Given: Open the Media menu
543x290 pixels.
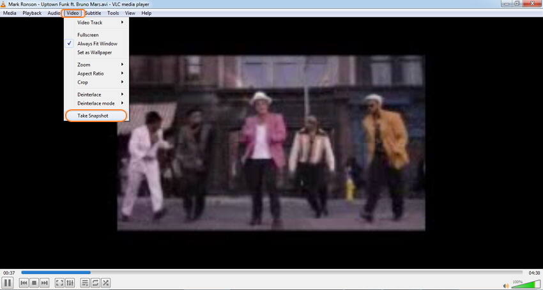Looking at the screenshot, I should pyautogui.click(x=10, y=13).
